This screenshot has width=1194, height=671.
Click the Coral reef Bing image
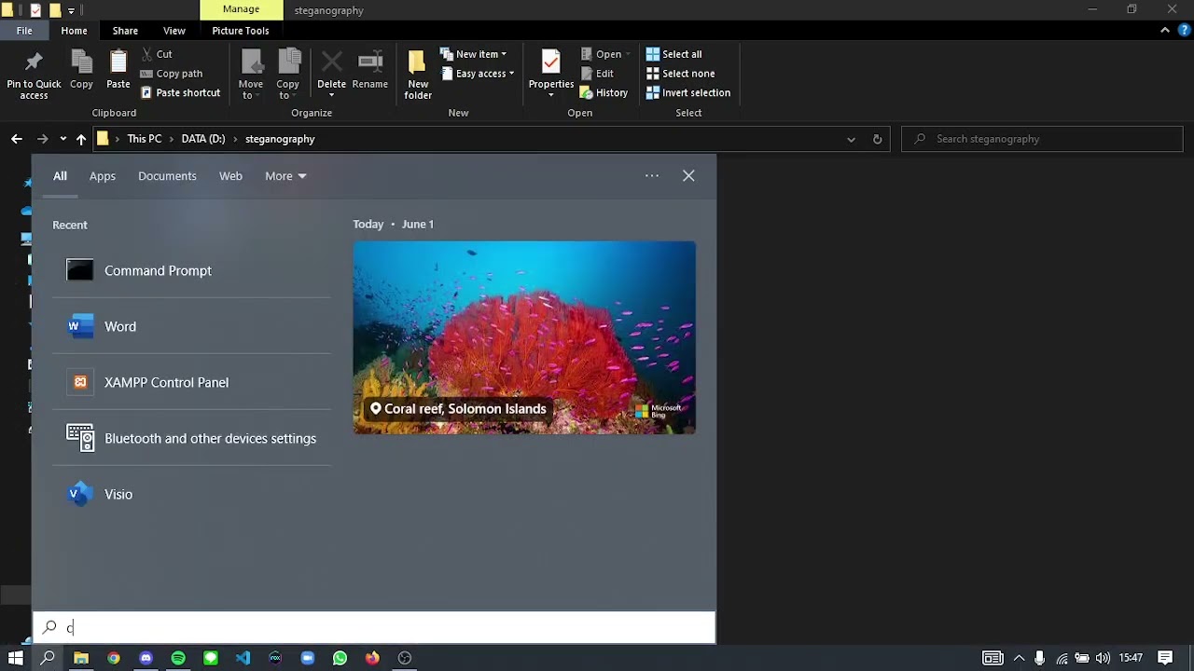pyautogui.click(x=523, y=337)
